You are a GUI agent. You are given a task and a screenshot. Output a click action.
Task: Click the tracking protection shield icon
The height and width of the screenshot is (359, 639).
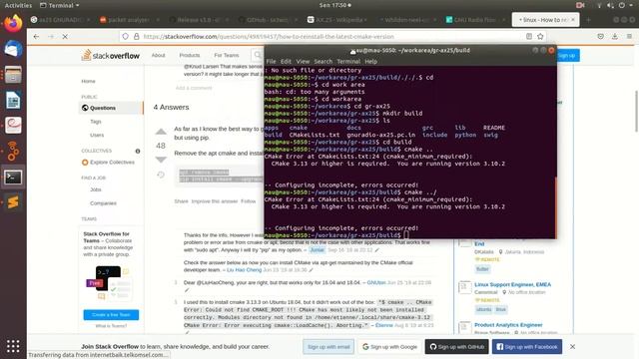(x=126, y=36)
